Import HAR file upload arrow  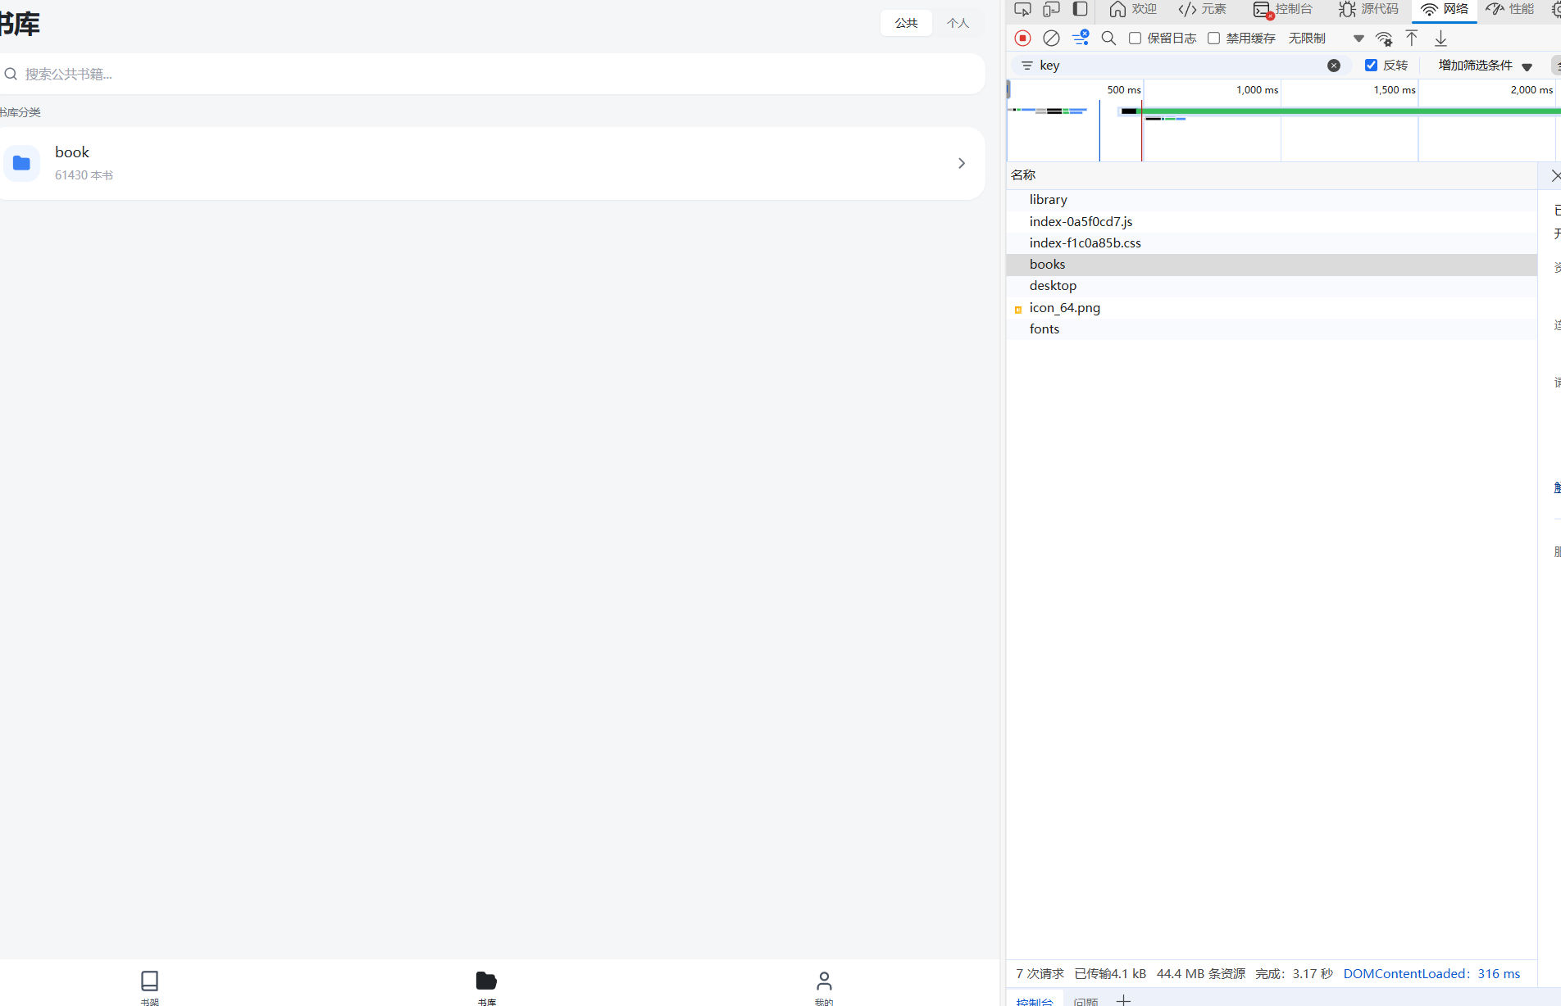point(1412,38)
